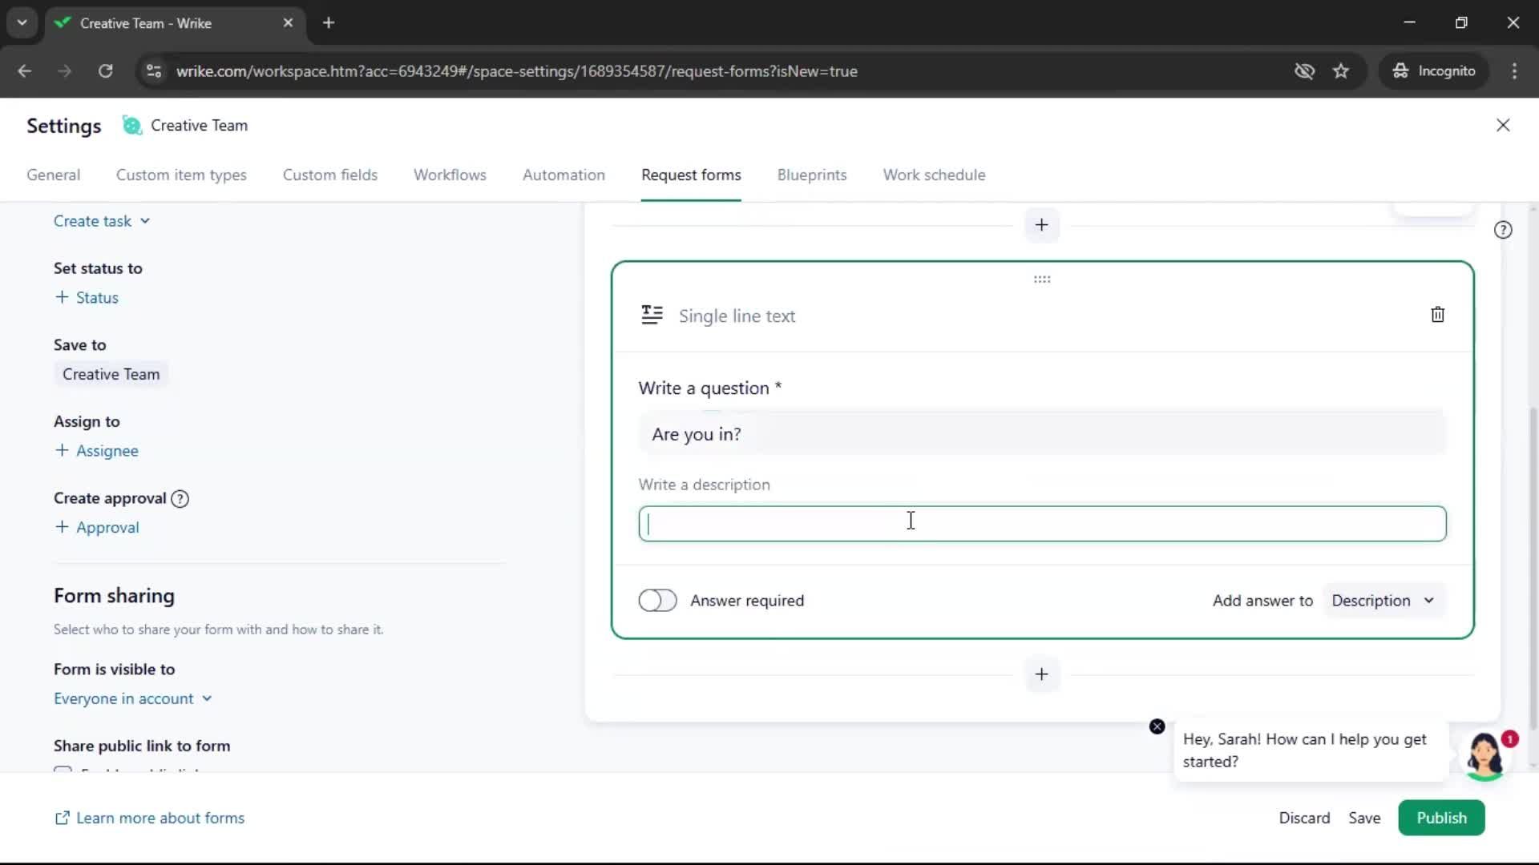Bookmark this page with the star icon

pyautogui.click(x=1341, y=71)
